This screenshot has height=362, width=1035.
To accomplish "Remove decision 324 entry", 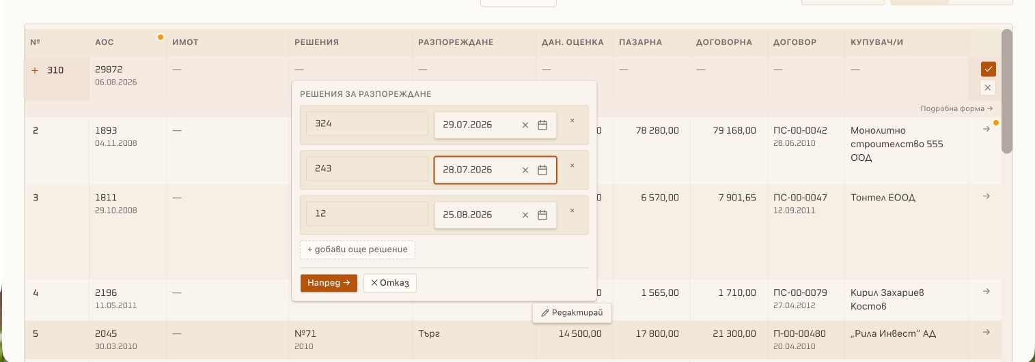I will click(572, 121).
